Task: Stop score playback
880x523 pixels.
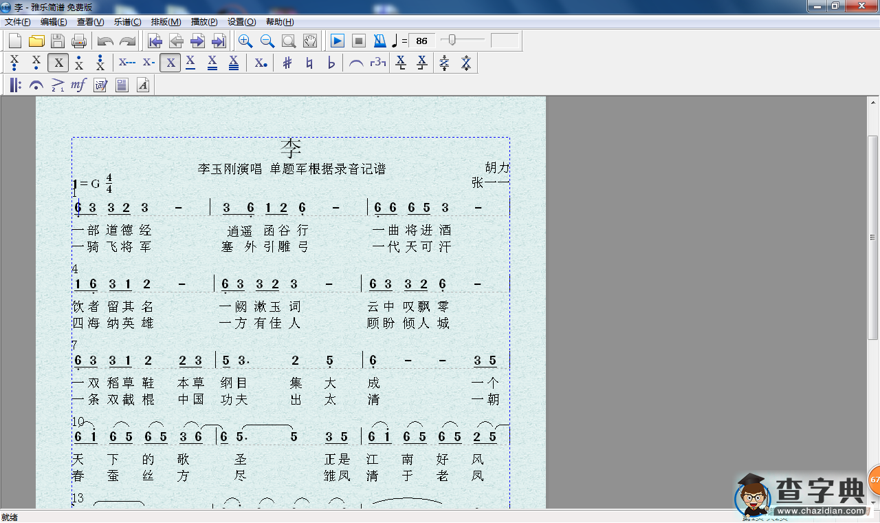Action: pos(358,41)
